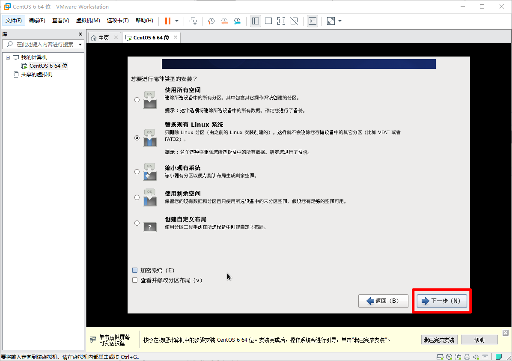Click the 使用剩余空间 disk icon
This screenshot has height=361, width=512.
pos(149,198)
